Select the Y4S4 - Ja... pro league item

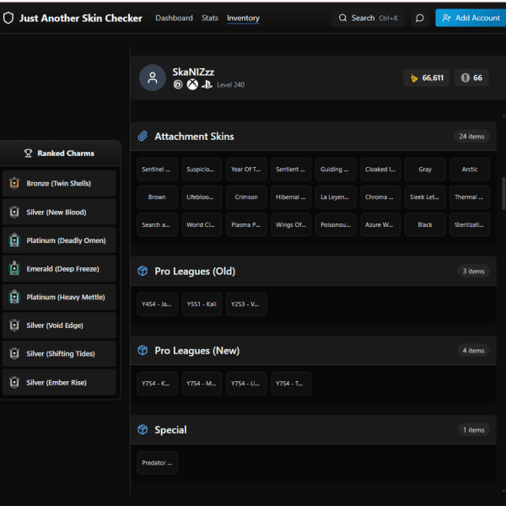click(x=157, y=304)
